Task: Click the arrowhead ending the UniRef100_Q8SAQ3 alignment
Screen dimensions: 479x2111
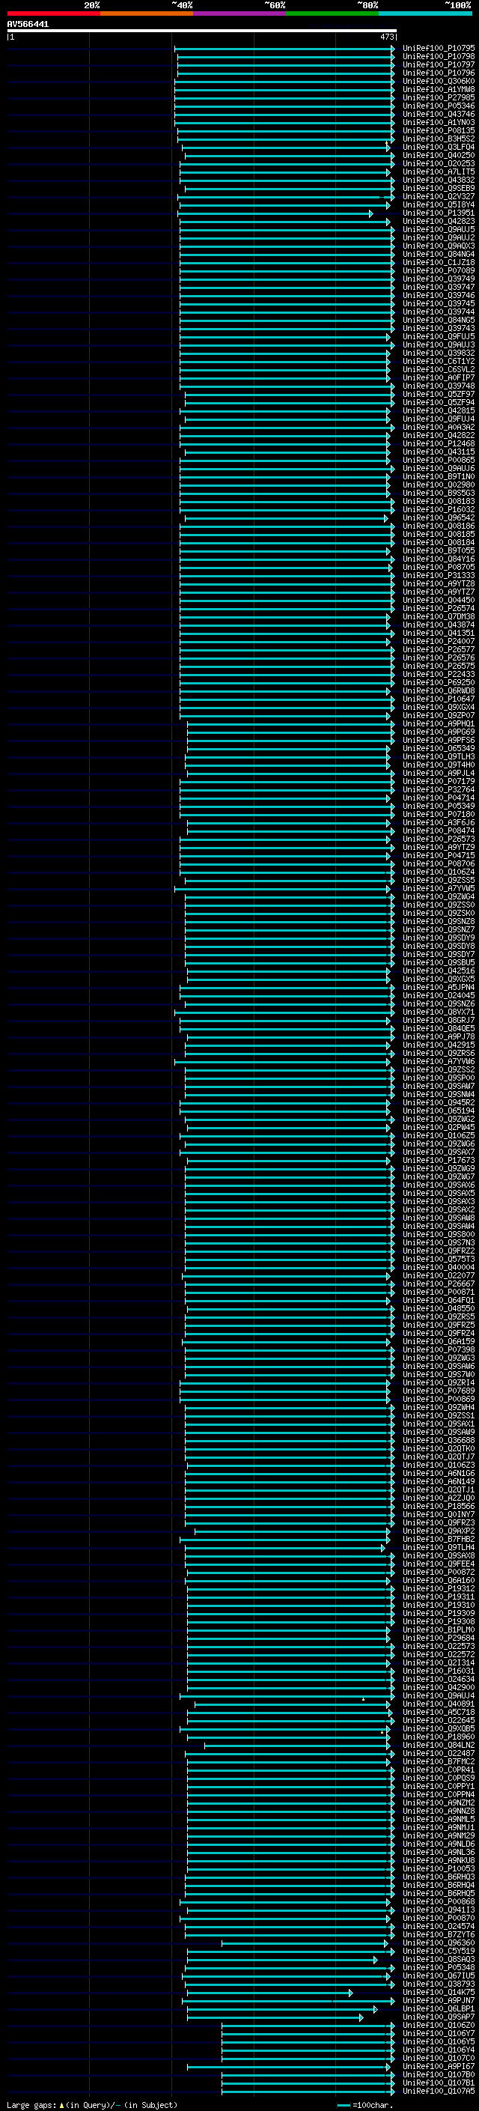Action: click(x=376, y=1960)
